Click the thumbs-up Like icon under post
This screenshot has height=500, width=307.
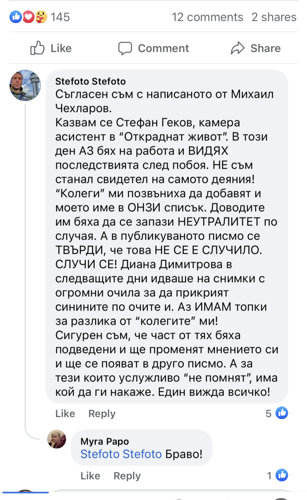pos(37,48)
